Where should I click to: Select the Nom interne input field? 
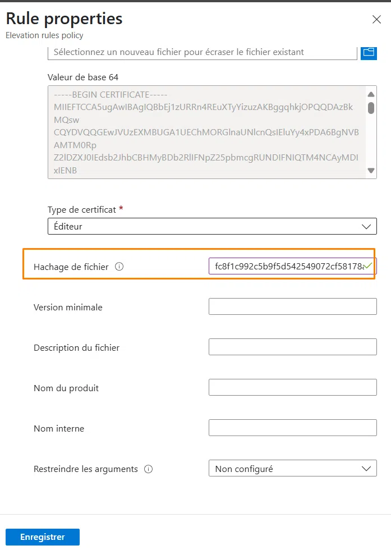point(292,428)
